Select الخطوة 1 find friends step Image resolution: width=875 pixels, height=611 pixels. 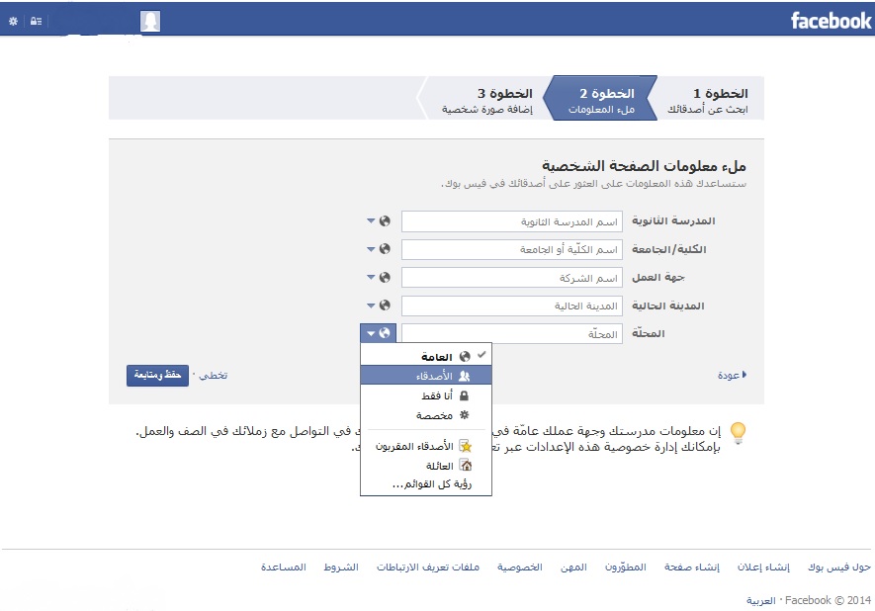pos(709,100)
